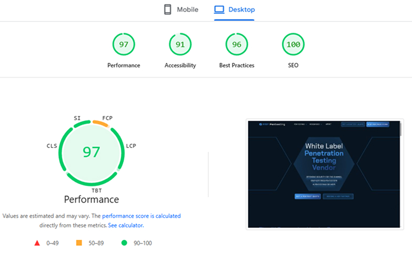Open the website screenshot thumbnail
This screenshot has width=412, height=255.
tap(324, 174)
